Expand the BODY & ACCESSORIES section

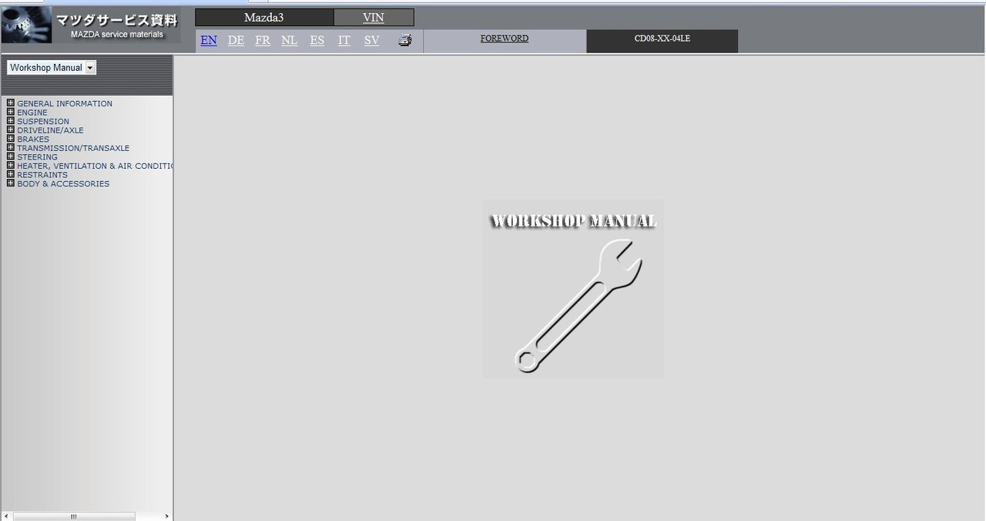coord(11,183)
